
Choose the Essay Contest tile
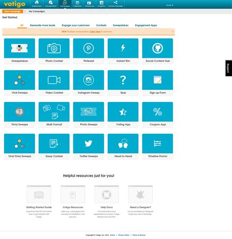pos(54,146)
